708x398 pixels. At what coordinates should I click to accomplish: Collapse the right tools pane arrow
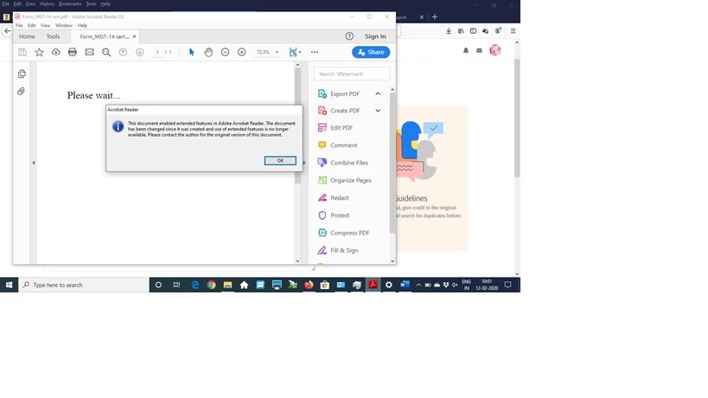[304, 163]
